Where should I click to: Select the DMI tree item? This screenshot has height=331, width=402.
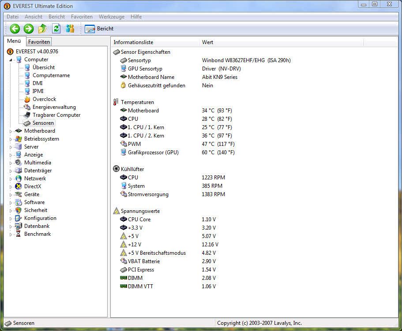(x=38, y=83)
